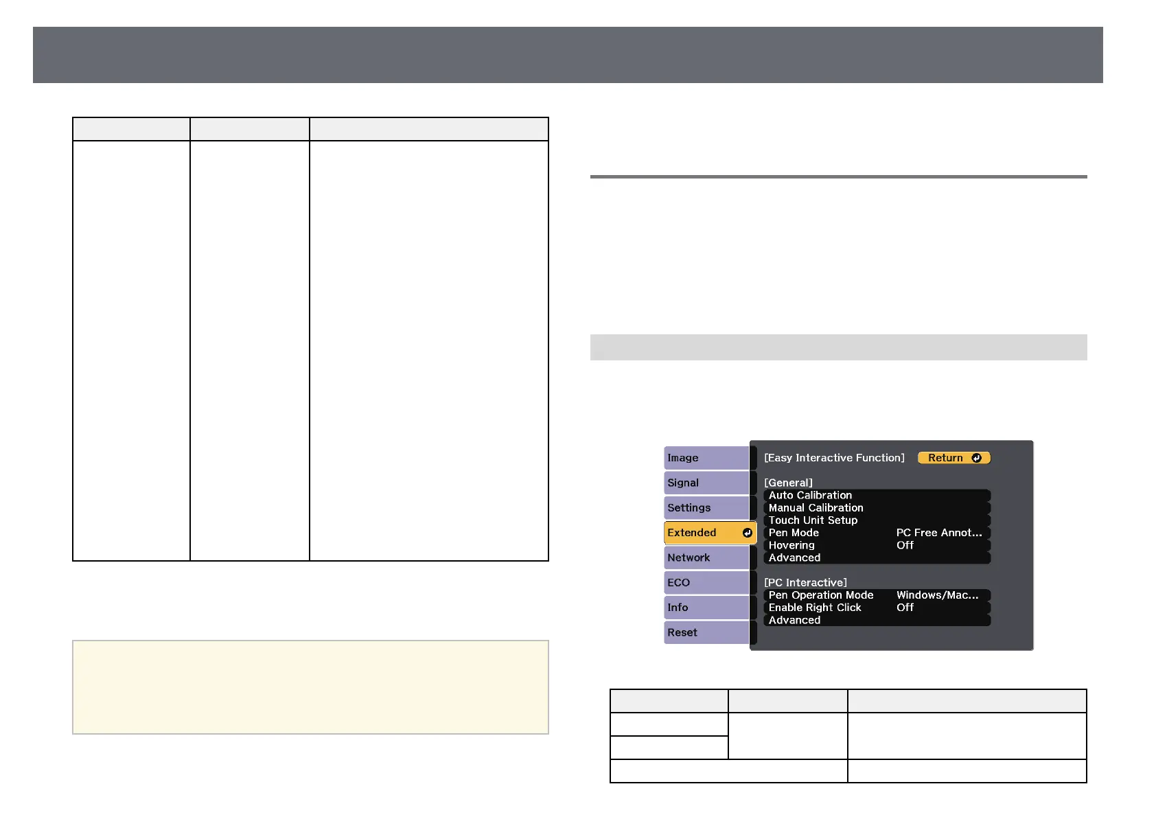Open Touch Unit Setup
Screen dimensions: 1156x817
click(877, 520)
